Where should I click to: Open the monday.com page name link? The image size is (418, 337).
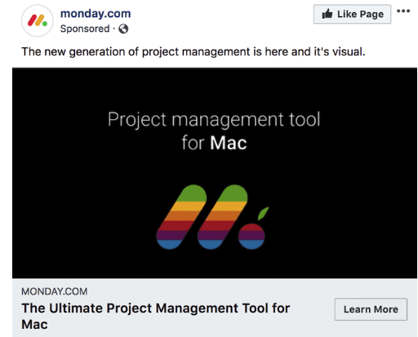click(96, 14)
